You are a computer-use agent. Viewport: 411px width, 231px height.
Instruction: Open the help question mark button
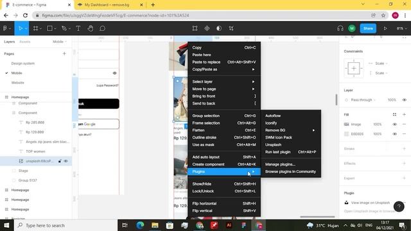pyautogui.click(x=399, y=207)
